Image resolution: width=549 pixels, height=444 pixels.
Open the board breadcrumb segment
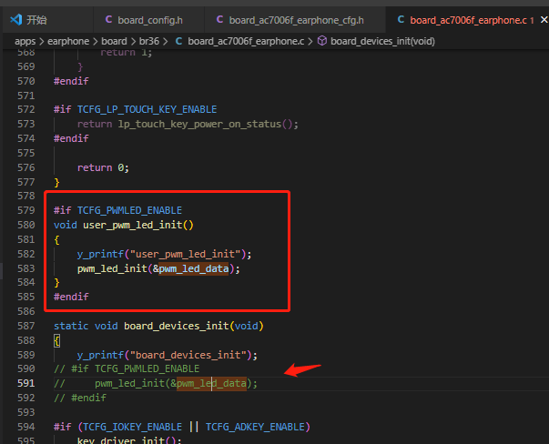pos(114,41)
